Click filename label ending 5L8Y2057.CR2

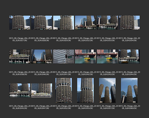coord(107,107)
